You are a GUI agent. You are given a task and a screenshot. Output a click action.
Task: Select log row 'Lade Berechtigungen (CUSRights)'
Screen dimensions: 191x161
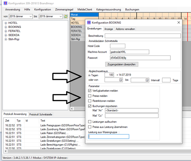(x=44, y=145)
